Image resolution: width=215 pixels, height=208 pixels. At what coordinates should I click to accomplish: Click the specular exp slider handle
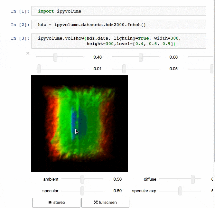[x=180, y=191]
